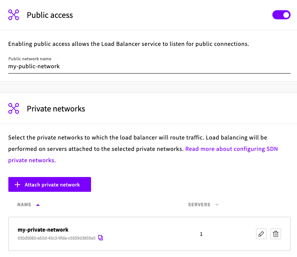
Task: Copy the my-private-network UUID
Action: (x=101, y=238)
